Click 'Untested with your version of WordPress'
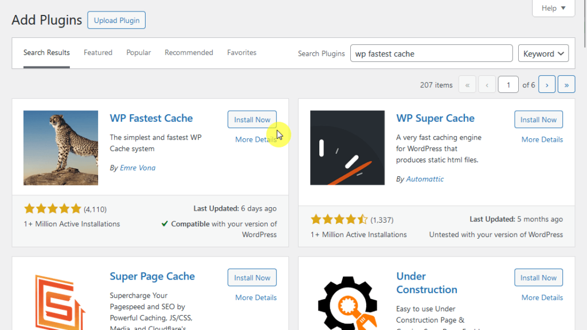Screen dimensions: 587x330 coord(496,235)
